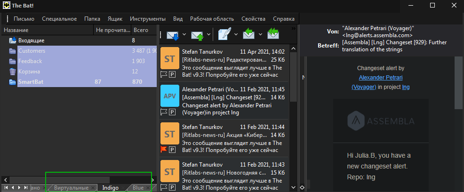Open the Папка menu
Screen dimensions: 464x192
pyautogui.click(x=92, y=19)
